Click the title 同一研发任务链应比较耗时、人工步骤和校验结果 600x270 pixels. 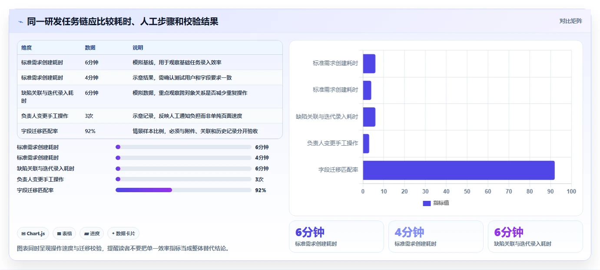pyautogui.click(x=123, y=21)
